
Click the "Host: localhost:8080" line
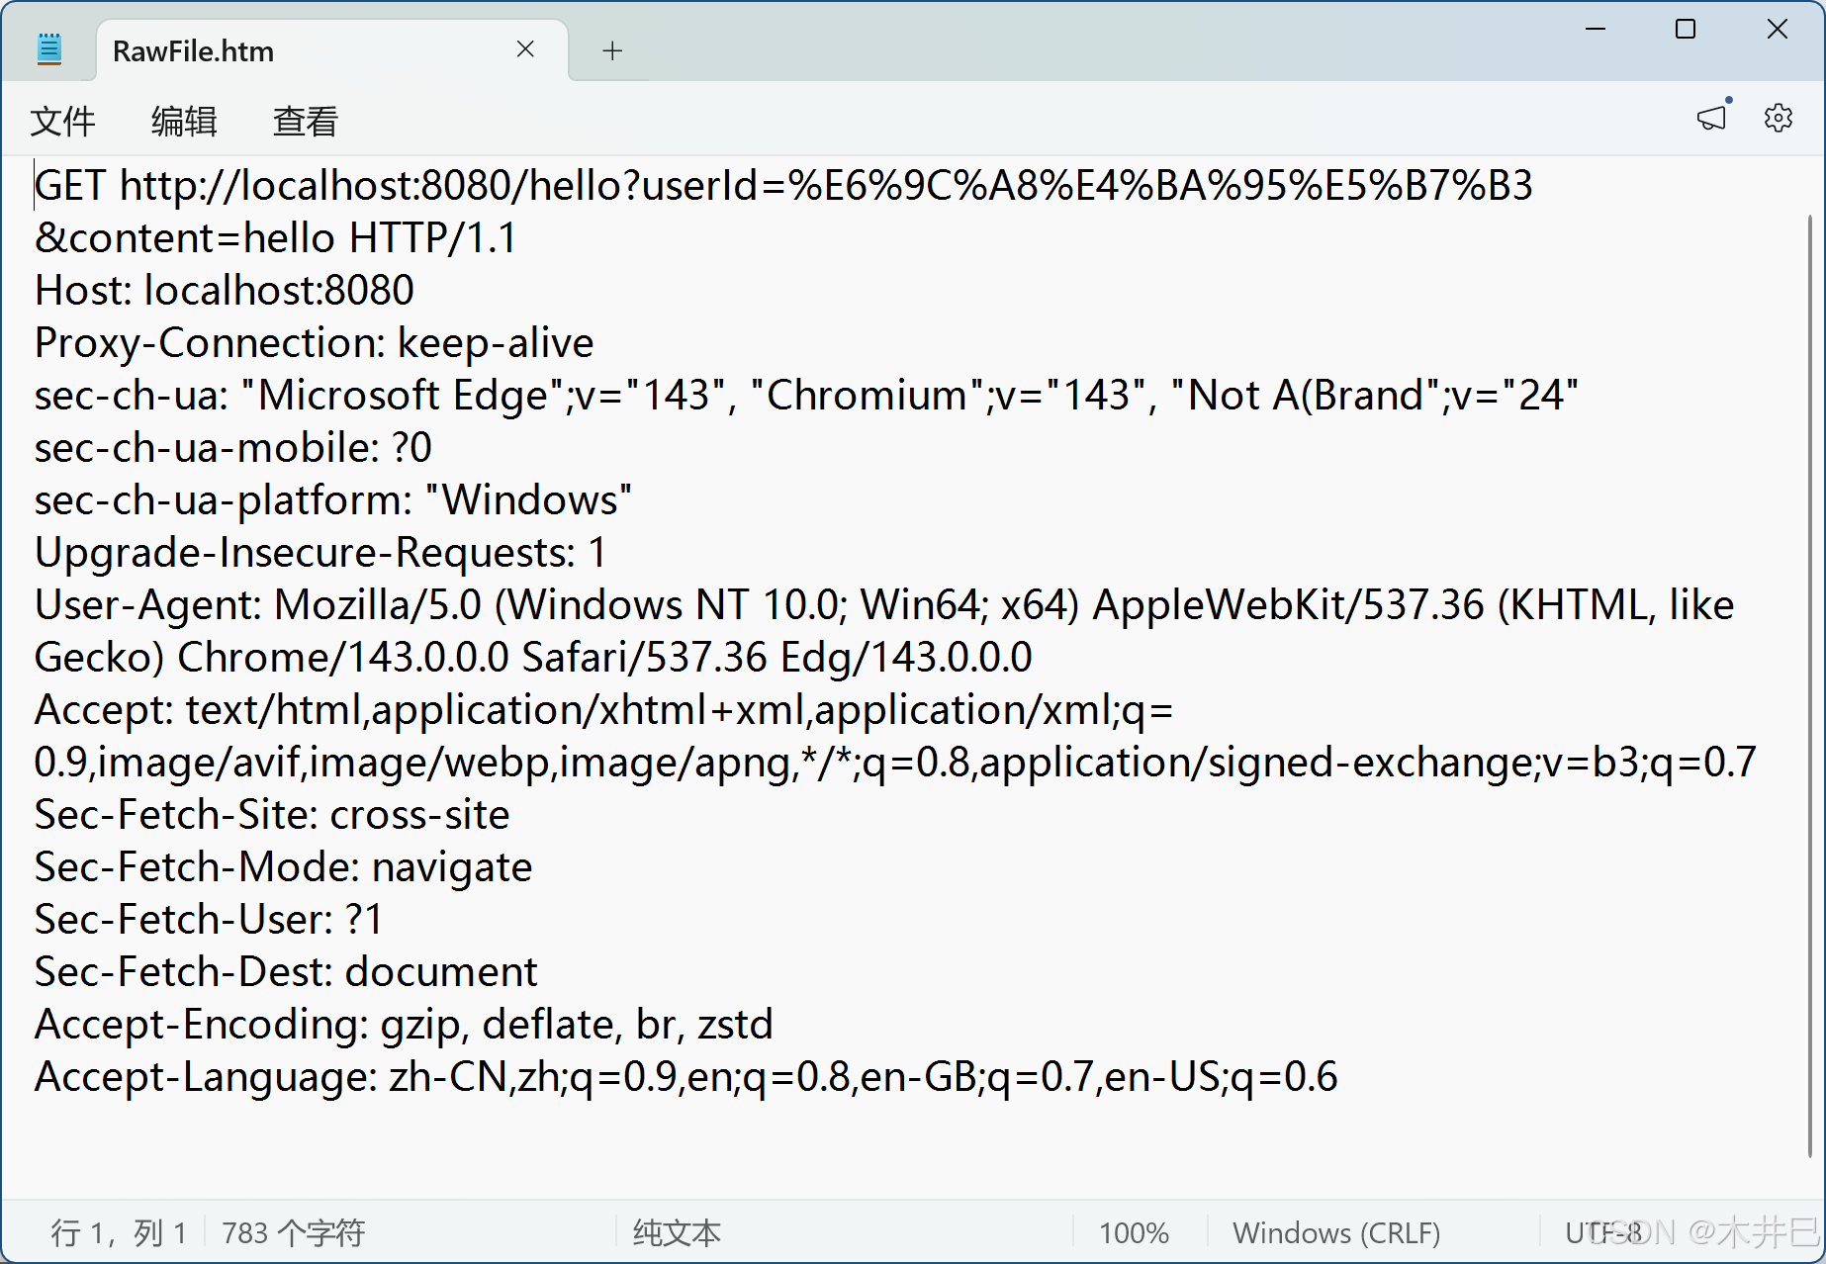coord(224,291)
